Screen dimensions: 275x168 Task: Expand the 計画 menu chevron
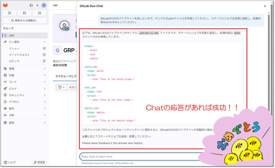click(x=45, y=75)
